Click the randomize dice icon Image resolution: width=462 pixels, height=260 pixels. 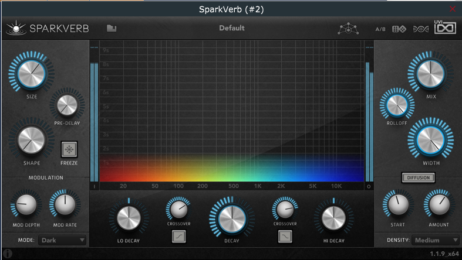point(399,29)
